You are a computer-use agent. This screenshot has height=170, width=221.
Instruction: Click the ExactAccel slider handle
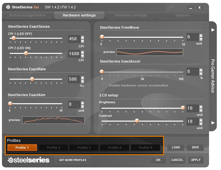click(x=102, y=72)
